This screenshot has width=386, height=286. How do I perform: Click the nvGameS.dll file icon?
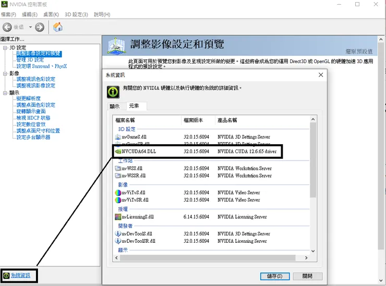(x=118, y=137)
